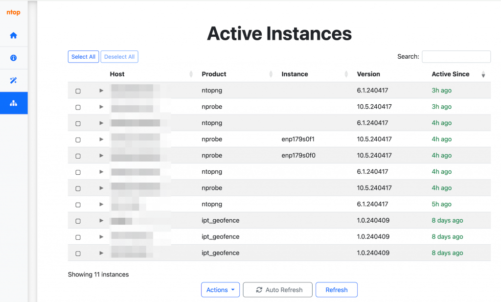Tick the checkbox for ntopng active 3h ago
This screenshot has height=302, width=501.
click(x=78, y=91)
